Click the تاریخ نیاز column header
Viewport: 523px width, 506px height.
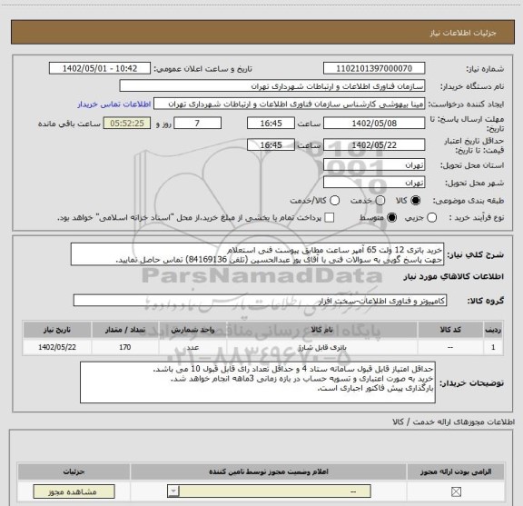coord(57,330)
